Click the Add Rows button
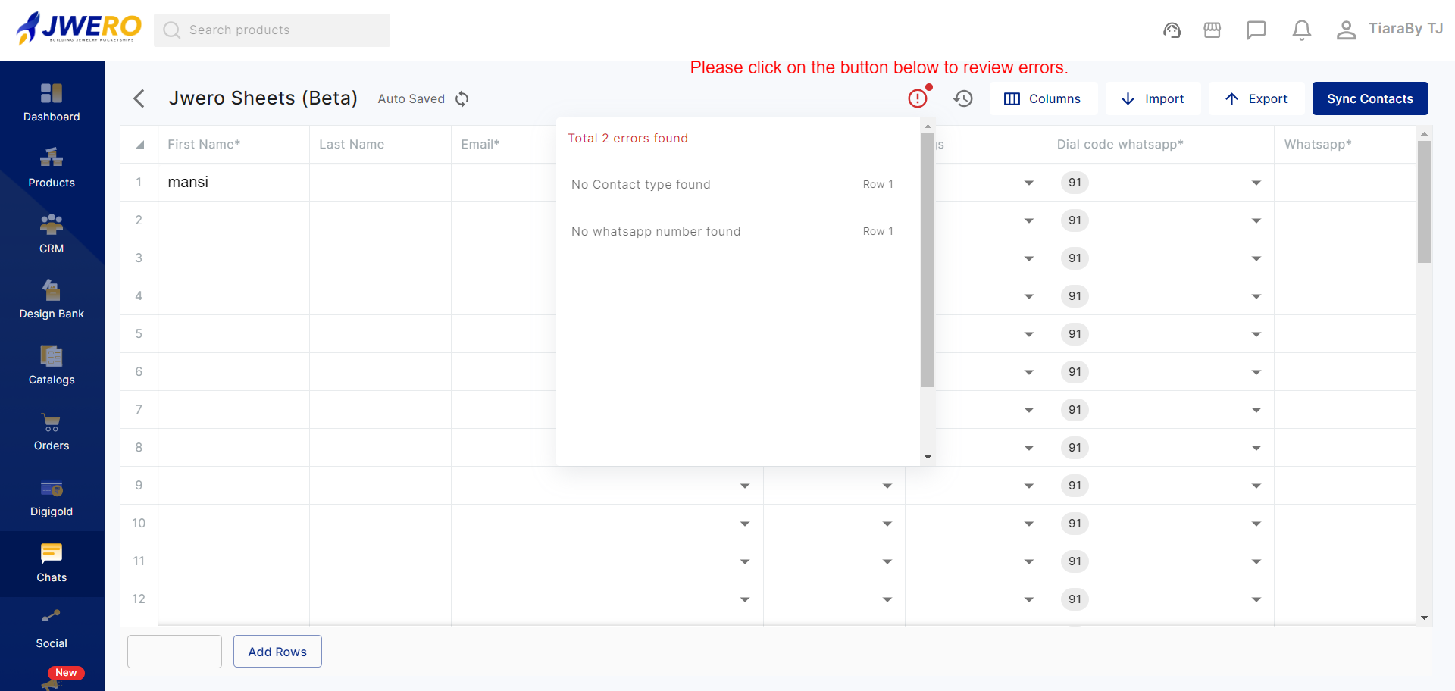This screenshot has width=1455, height=691. [x=277, y=652]
